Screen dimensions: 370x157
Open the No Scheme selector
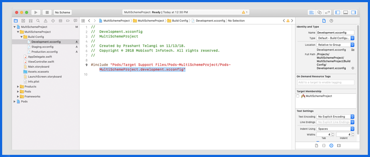[62, 12]
